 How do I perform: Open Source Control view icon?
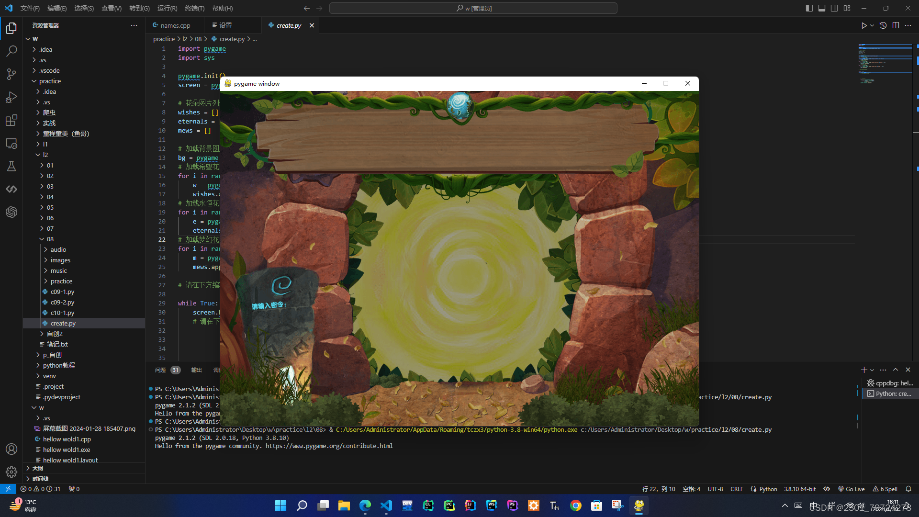(11, 74)
